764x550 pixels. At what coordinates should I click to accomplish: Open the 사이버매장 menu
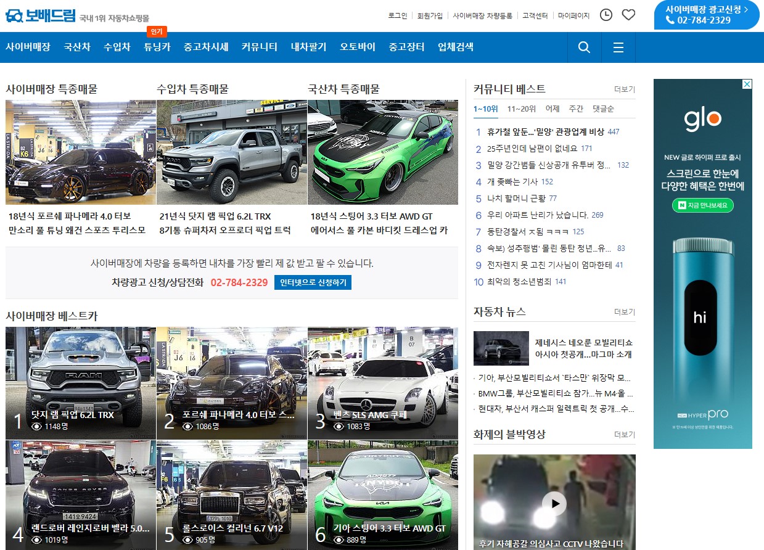(28, 47)
